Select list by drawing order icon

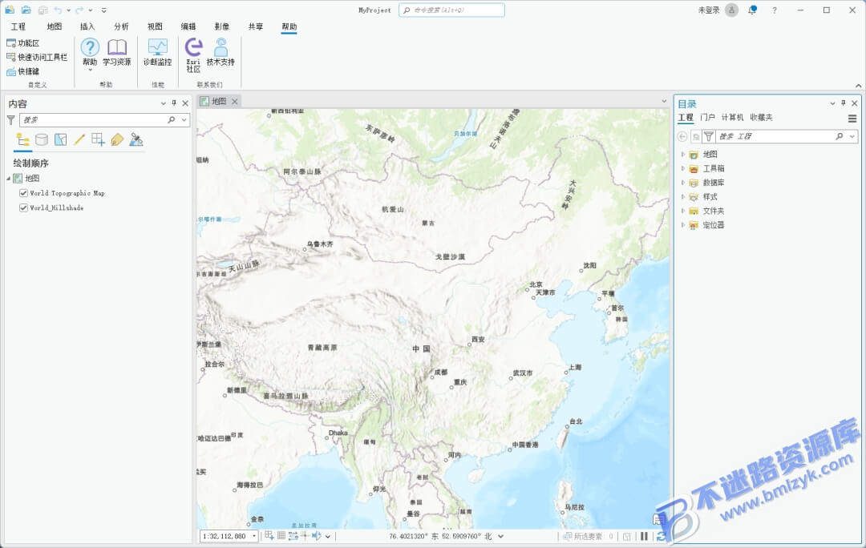click(22, 139)
